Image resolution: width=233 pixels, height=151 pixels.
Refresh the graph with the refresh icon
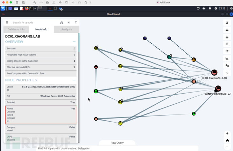pyautogui.click(x=227, y=23)
